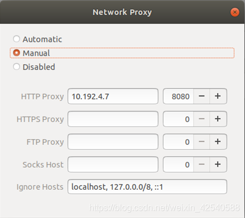Click the HTTPS Proxy minus button
The height and width of the screenshot is (218, 245).
pyautogui.click(x=202, y=119)
